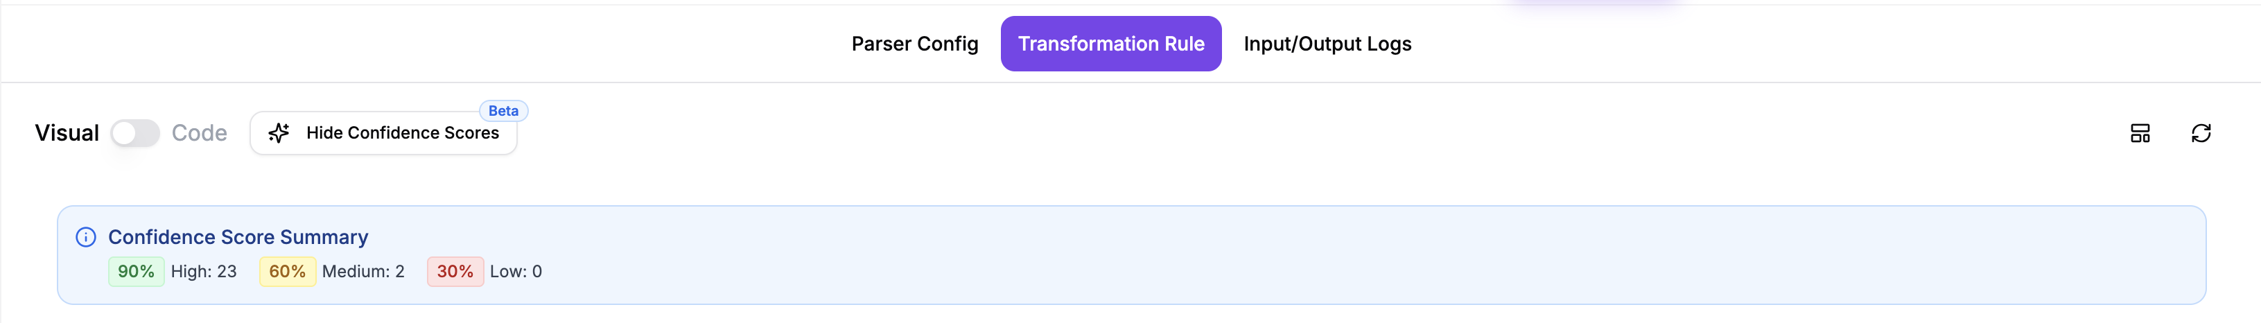The image size is (2261, 323).
Task: Click the layout view icon
Action: [x=2140, y=133]
